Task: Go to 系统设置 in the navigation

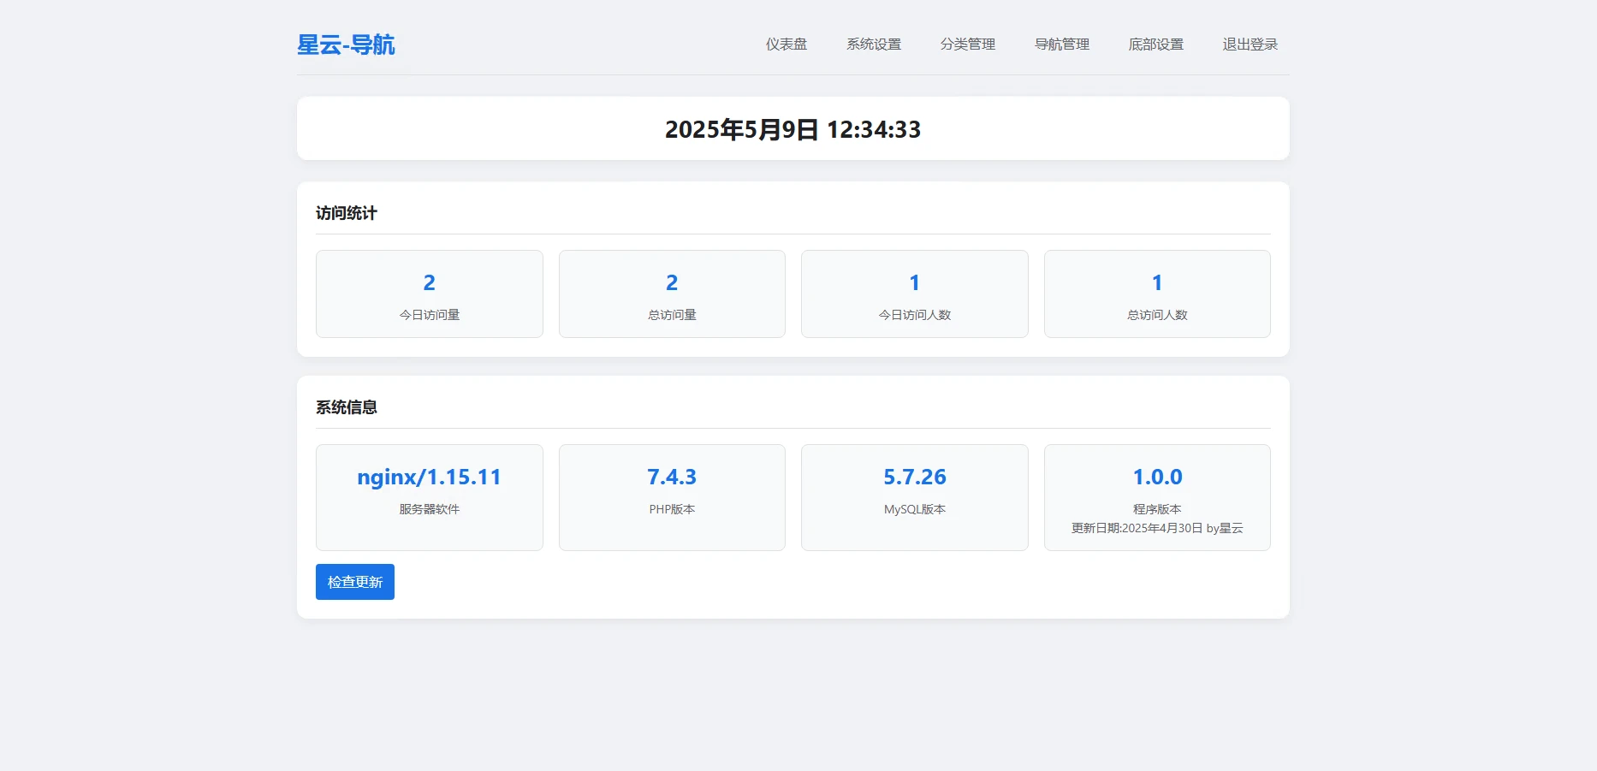Action: tap(874, 44)
